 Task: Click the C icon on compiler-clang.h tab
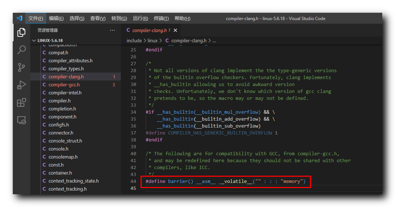tap(128, 30)
